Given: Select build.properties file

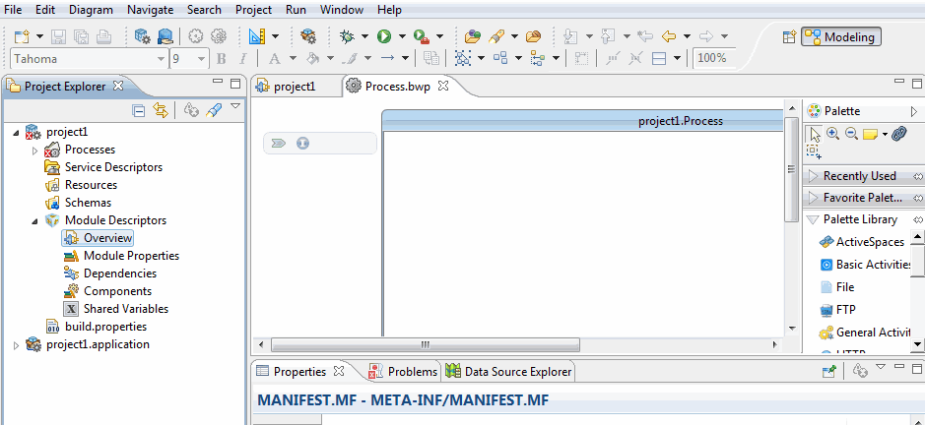Looking at the screenshot, I should click(x=105, y=327).
